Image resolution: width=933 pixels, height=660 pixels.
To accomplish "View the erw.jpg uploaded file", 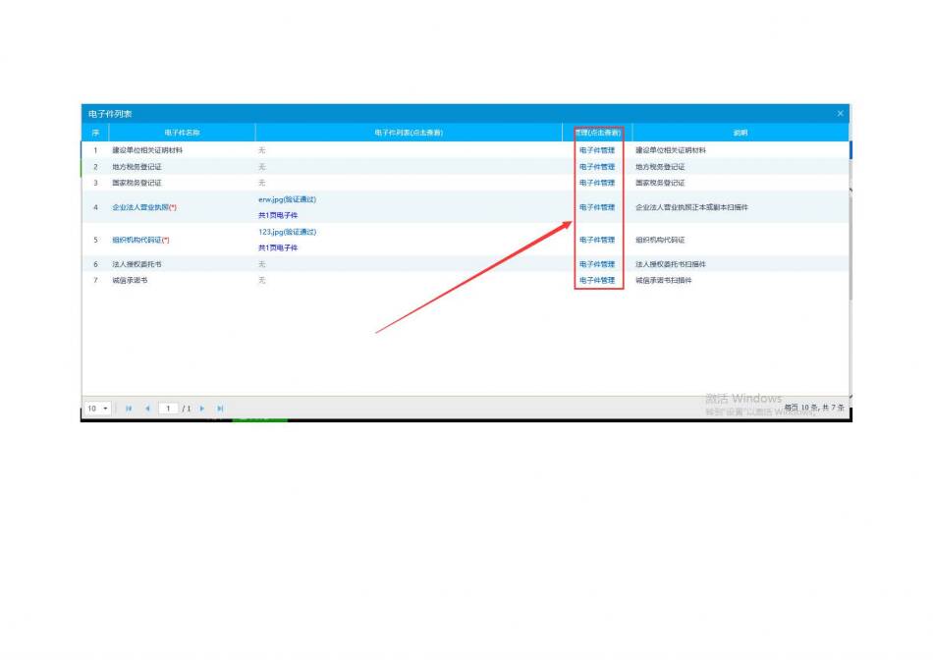I will pos(287,199).
